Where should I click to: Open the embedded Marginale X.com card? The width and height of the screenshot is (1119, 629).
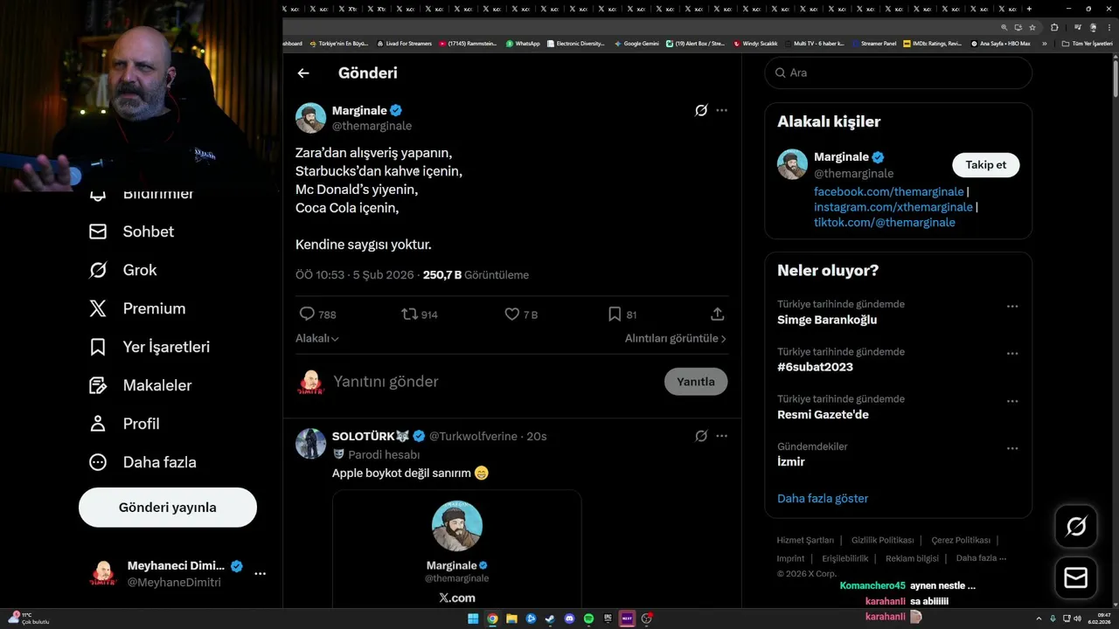456,549
